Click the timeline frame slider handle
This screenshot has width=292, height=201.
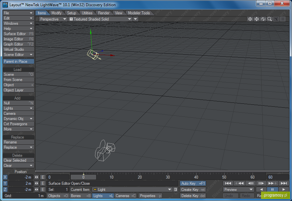(83, 177)
